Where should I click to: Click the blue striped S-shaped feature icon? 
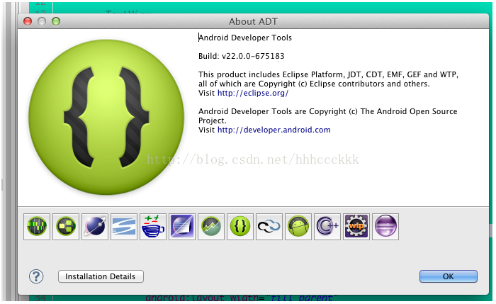tap(124, 227)
